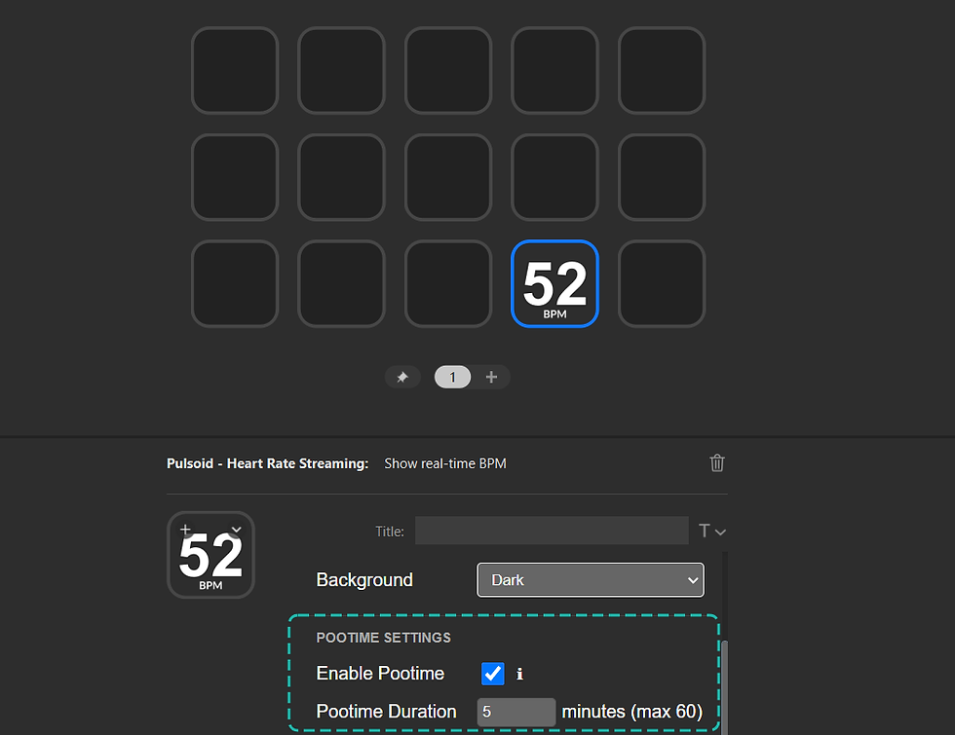The image size is (955, 735).
Task: Click the plus icon on the key preview
Action: pyautogui.click(x=186, y=530)
